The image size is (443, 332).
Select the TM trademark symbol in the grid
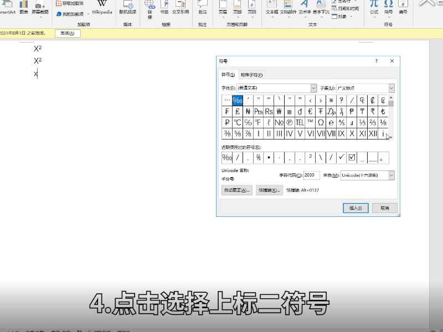pos(310,122)
